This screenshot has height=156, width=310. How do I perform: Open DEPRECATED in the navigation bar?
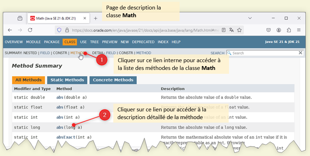[143, 42]
